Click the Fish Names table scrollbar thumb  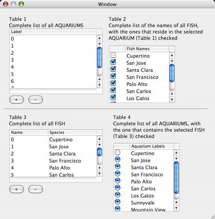172,73
